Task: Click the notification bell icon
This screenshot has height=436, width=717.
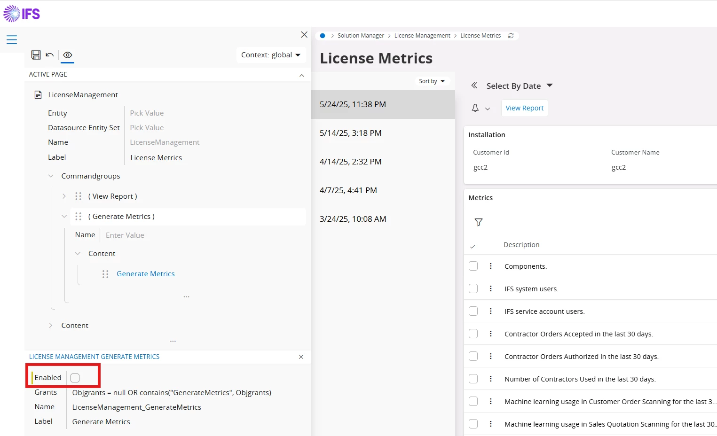Action: (x=475, y=108)
